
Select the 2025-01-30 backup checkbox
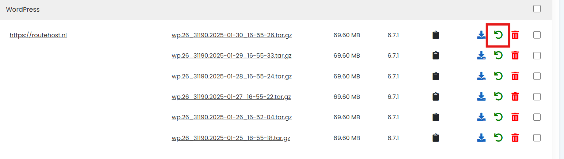coord(537,35)
